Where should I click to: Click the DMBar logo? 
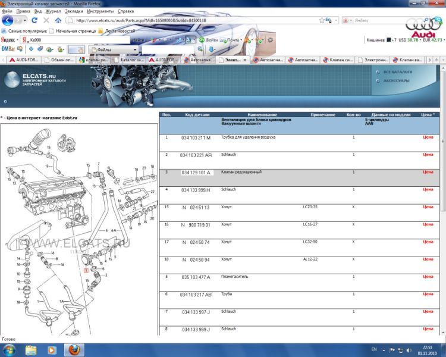[x=8, y=49]
